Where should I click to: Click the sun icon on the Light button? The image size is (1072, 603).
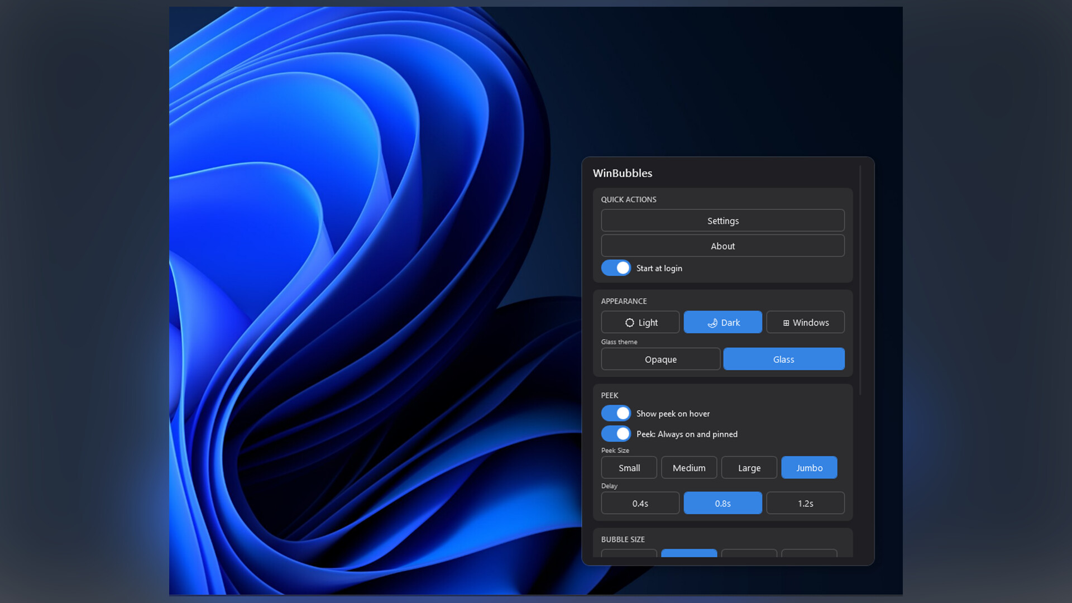pyautogui.click(x=629, y=322)
